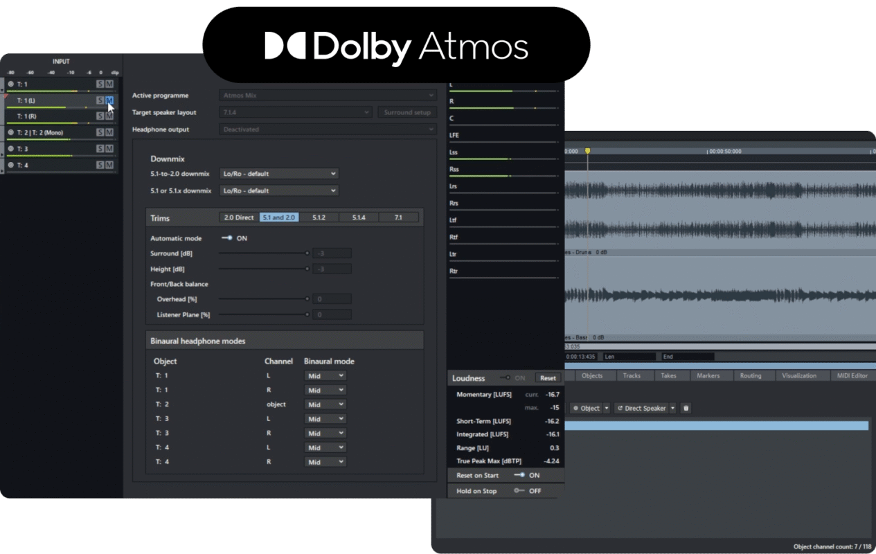Solo the T: 1 input track
Viewport: 876px width, 554px height.
pos(100,84)
